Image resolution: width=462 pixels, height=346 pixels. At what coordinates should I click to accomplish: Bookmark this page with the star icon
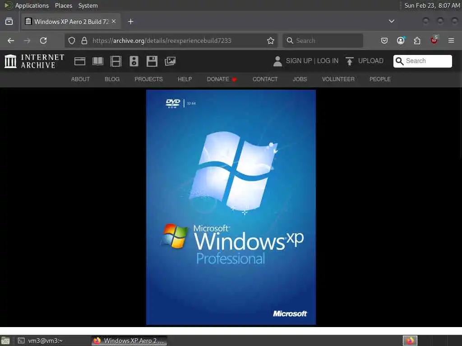pyautogui.click(x=271, y=41)
